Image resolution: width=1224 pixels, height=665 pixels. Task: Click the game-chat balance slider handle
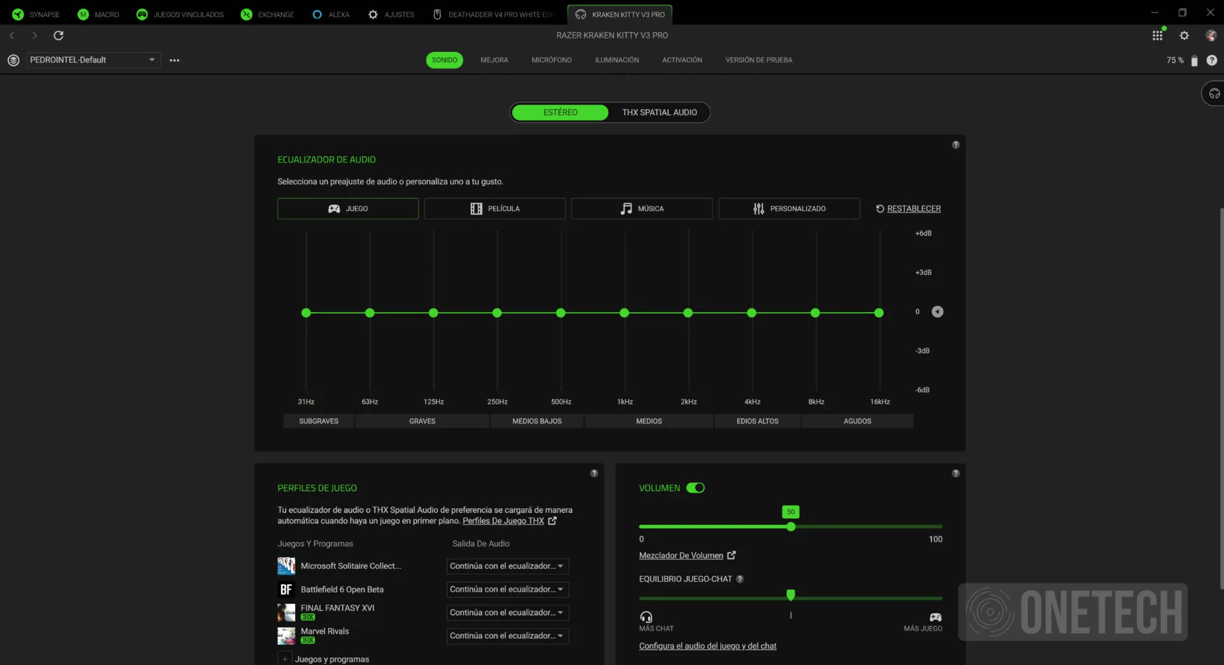click(x=790, y=595)
